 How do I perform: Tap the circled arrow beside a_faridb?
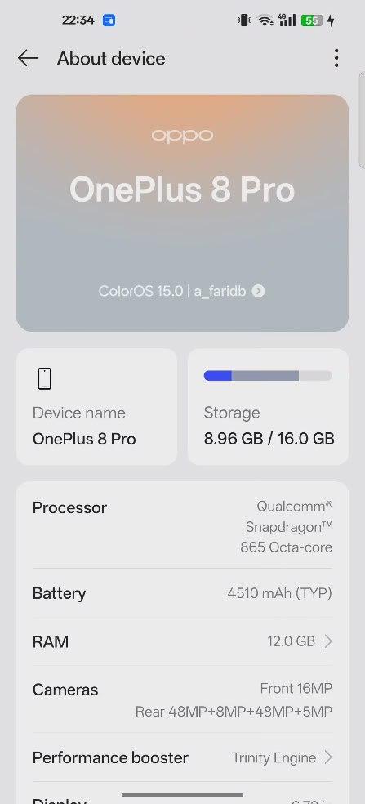tap(259, 291)
